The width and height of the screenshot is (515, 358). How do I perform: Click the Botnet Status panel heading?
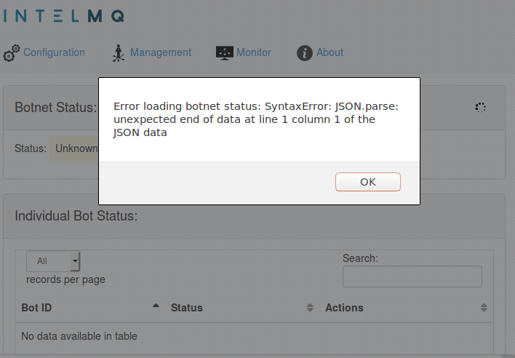pos(56,108)
